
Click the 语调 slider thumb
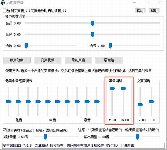pos(26,46)
